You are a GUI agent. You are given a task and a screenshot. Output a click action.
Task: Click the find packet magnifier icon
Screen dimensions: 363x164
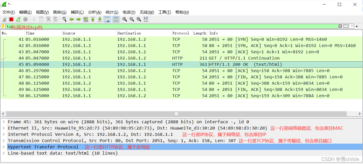click(64, 19)
